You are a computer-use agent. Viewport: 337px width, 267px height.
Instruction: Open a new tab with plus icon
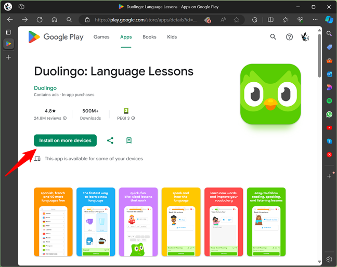tap(9, 57)
